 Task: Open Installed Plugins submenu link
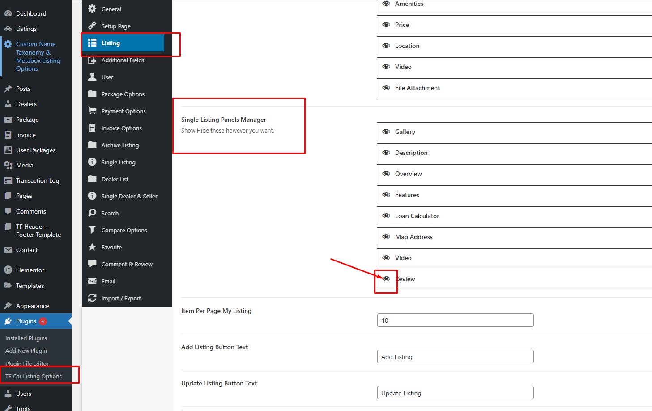pyautogui.click(x=26, y=338)
